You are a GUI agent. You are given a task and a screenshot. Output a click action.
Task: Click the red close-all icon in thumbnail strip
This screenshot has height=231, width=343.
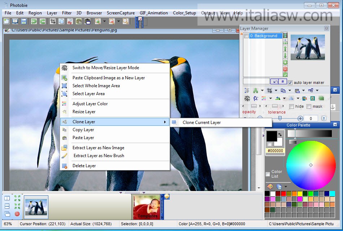point(17,214)
